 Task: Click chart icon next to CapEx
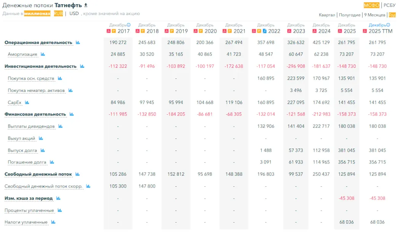click(x=27, y=103)
